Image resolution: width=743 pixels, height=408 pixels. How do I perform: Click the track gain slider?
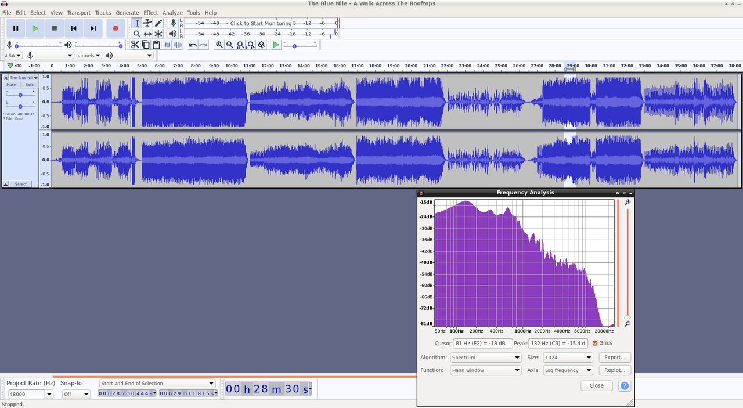[x=20, y=95]
